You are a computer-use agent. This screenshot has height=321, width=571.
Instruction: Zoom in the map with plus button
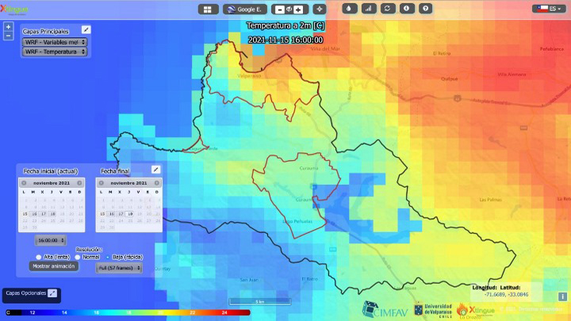9,27
